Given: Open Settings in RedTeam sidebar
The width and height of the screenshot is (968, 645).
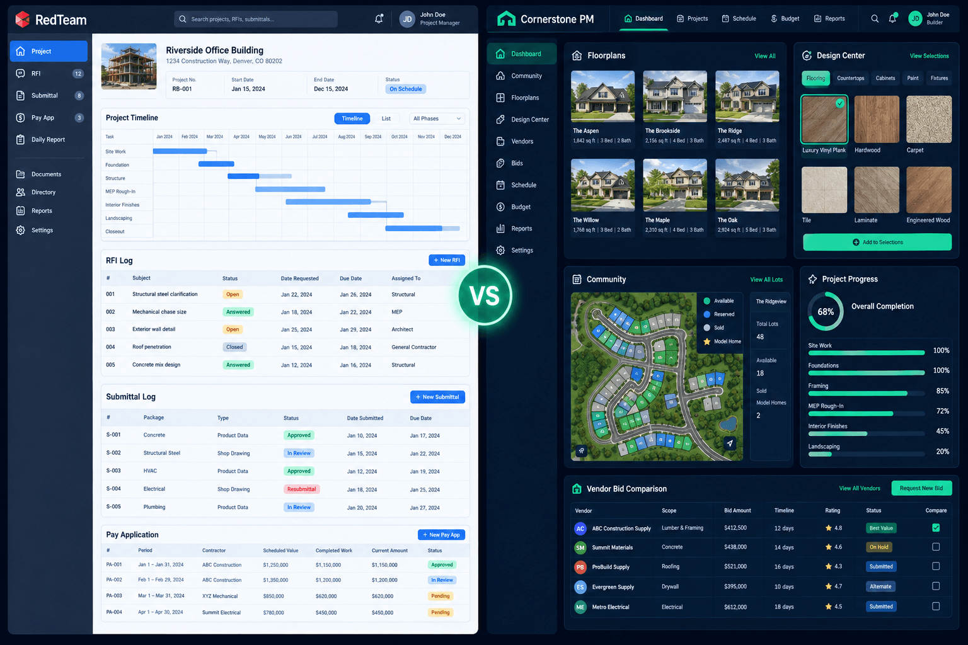Looking at the screenshot, I should click(49, 230).
